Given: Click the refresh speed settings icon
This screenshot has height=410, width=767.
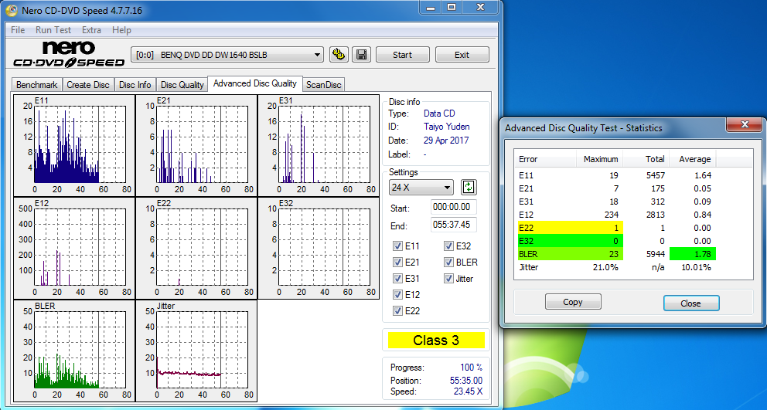Looking at the screenshot, I should click(x=469, y=187).
